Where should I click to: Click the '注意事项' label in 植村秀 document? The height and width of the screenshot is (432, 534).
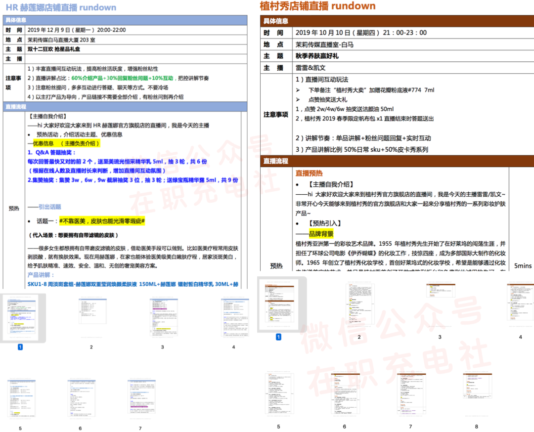tap(276, 114)
